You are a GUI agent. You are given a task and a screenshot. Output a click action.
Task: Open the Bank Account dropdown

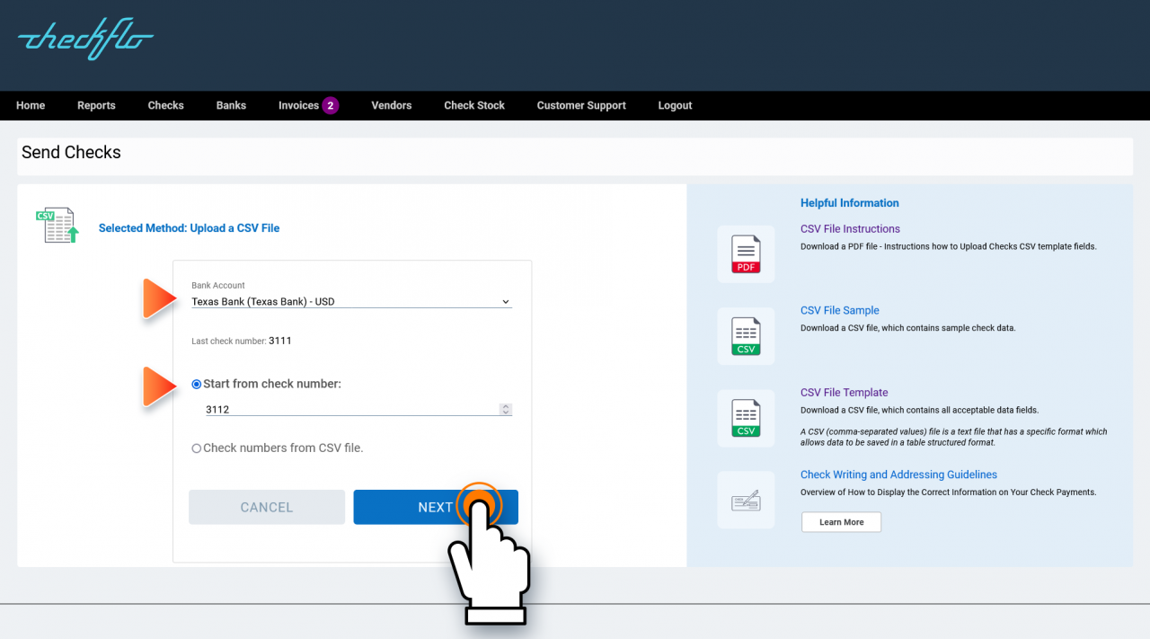350,301
